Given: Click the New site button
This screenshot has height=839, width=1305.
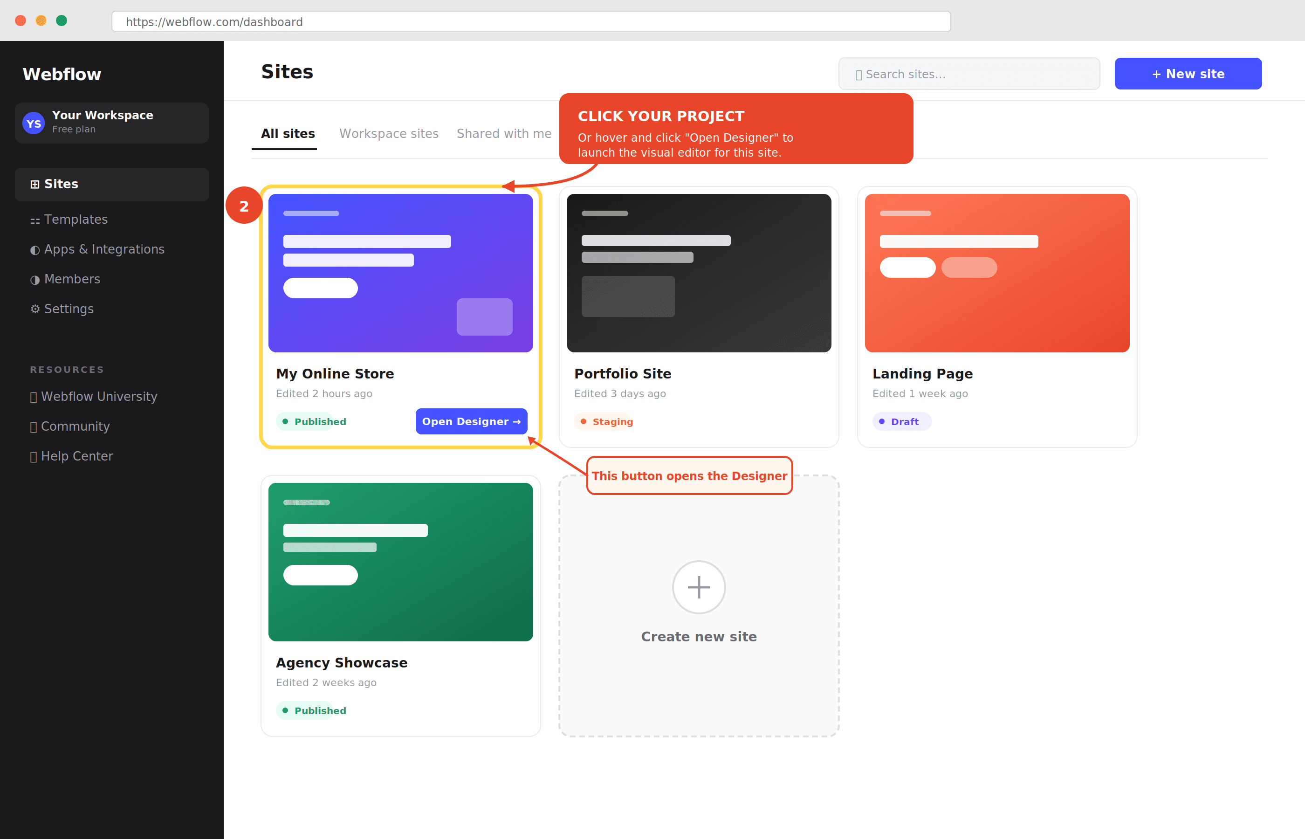Looking at the screenshot, I should tap(1188, 74).
